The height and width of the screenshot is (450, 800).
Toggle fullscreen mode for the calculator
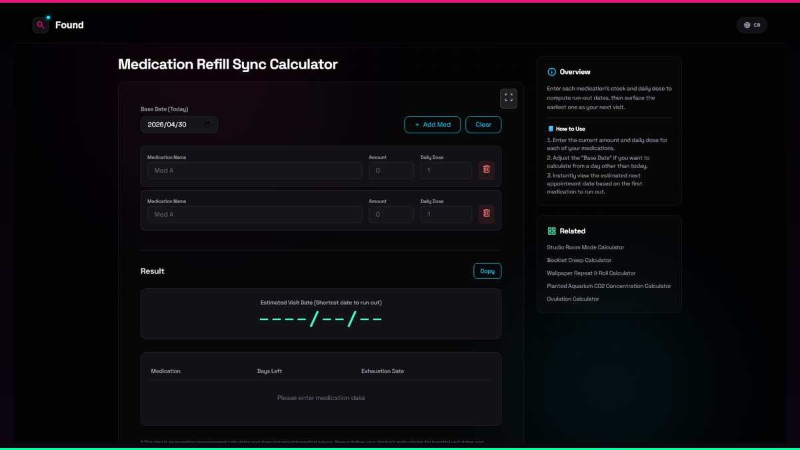tap(509, 98)
